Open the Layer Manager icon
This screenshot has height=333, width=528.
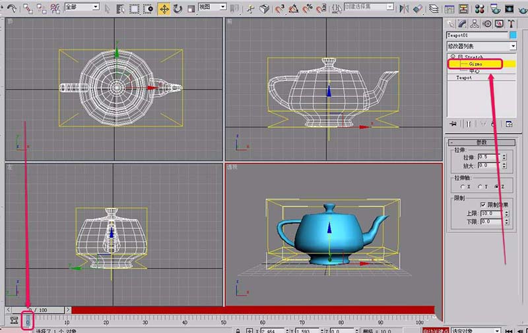pyautogui.click(x=434, y=9)
